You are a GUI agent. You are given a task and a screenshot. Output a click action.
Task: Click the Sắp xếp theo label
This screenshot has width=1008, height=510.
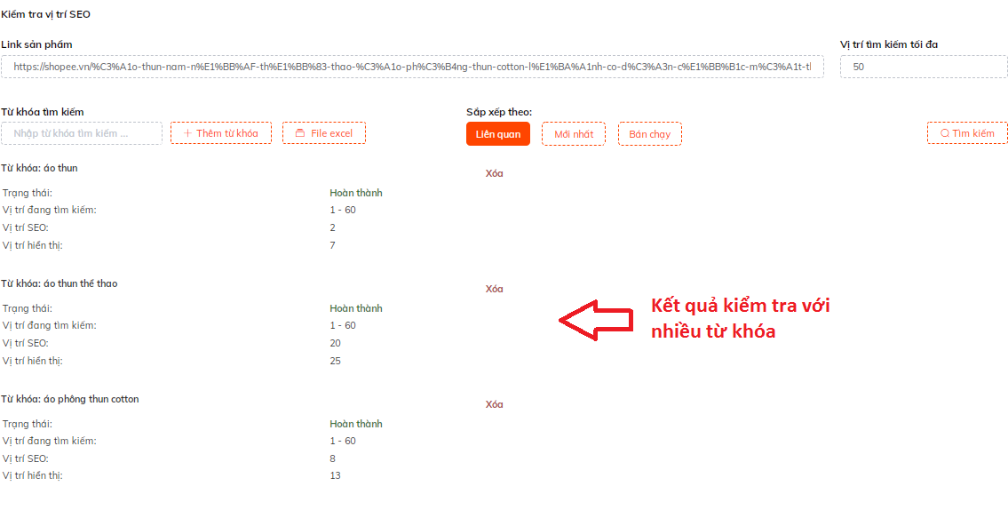[x=499, y=112]
